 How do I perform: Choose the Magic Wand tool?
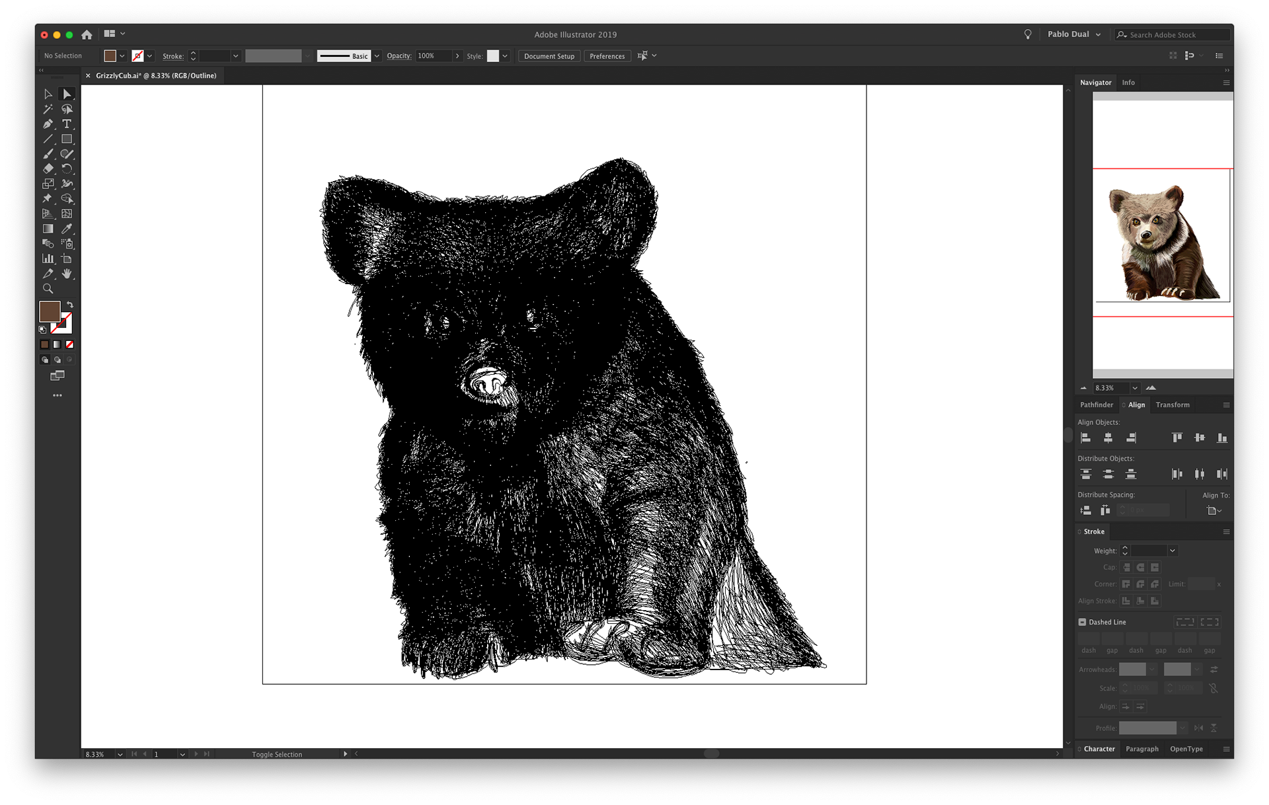[x=48, y=109]
